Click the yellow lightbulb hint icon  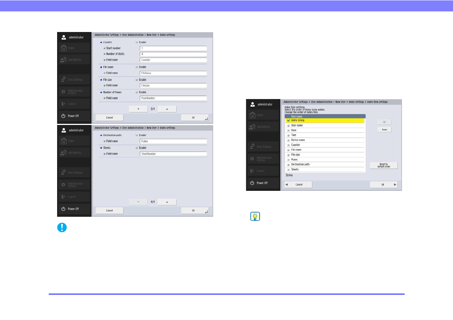pos(254,216)
